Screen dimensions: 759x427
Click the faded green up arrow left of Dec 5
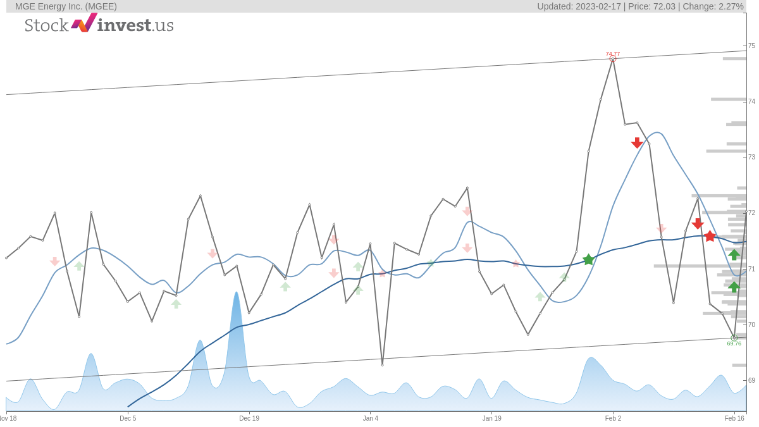(x=79, y=266)
